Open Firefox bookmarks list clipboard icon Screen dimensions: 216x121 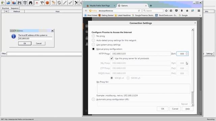(171, 10)
